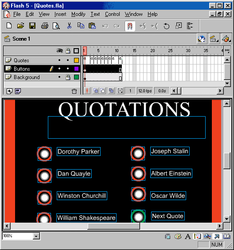This screenshot has width=234, height=250.
Task: Open the Edit Symbols dropdown
Action: tap(226, 39)
